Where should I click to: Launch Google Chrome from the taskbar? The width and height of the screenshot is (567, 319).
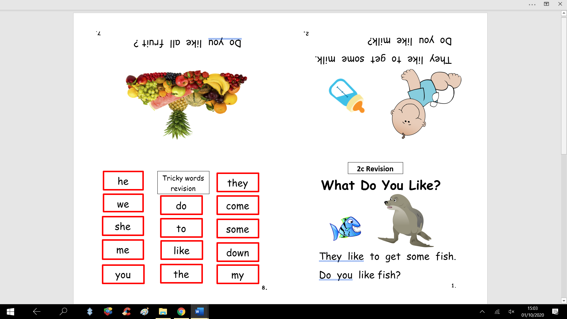(x=181, y=312)
